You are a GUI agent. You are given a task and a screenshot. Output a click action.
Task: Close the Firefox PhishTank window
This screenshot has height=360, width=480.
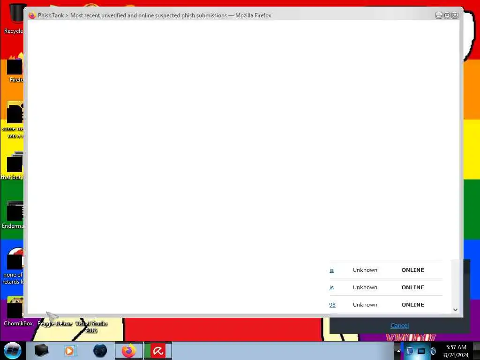click(x=455, y=15)
